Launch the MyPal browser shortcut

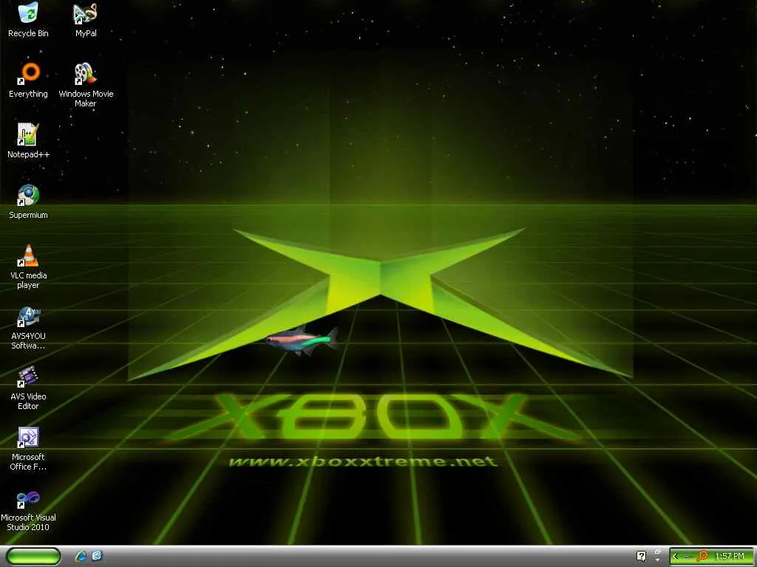point(86,20)
